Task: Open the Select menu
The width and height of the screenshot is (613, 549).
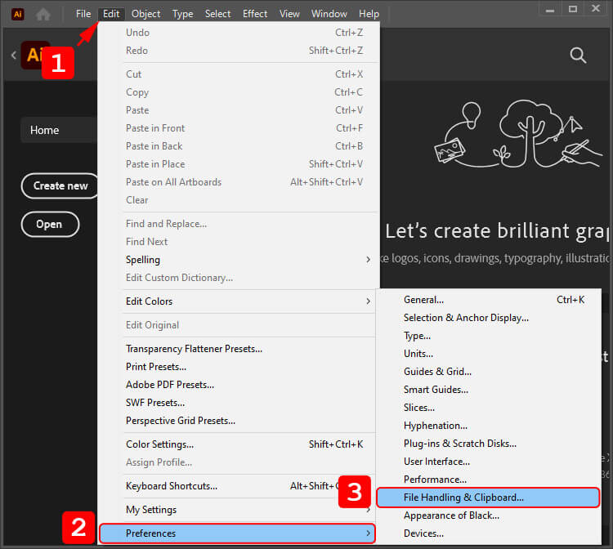Action: 217,14
